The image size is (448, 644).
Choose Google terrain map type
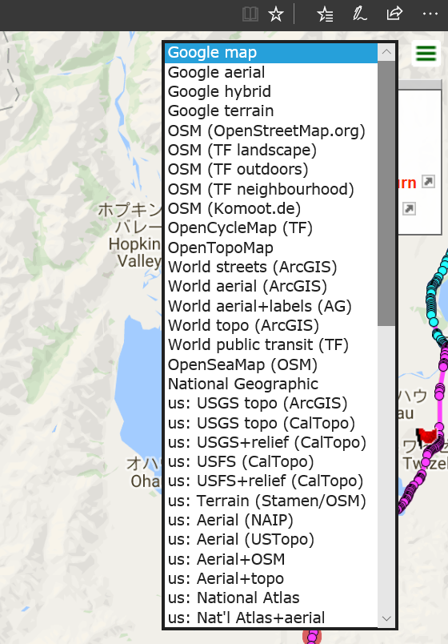(x=270, y=111)
